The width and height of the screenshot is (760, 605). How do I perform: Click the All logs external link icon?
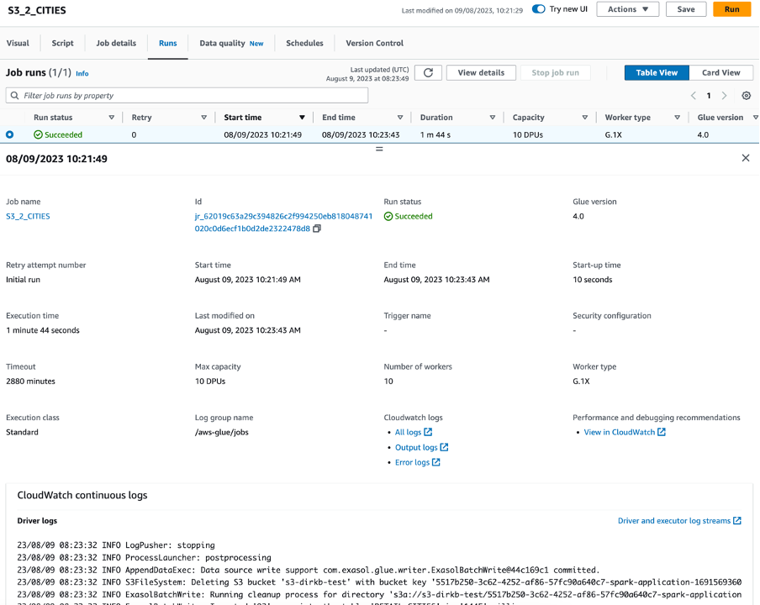pos(428,432)
